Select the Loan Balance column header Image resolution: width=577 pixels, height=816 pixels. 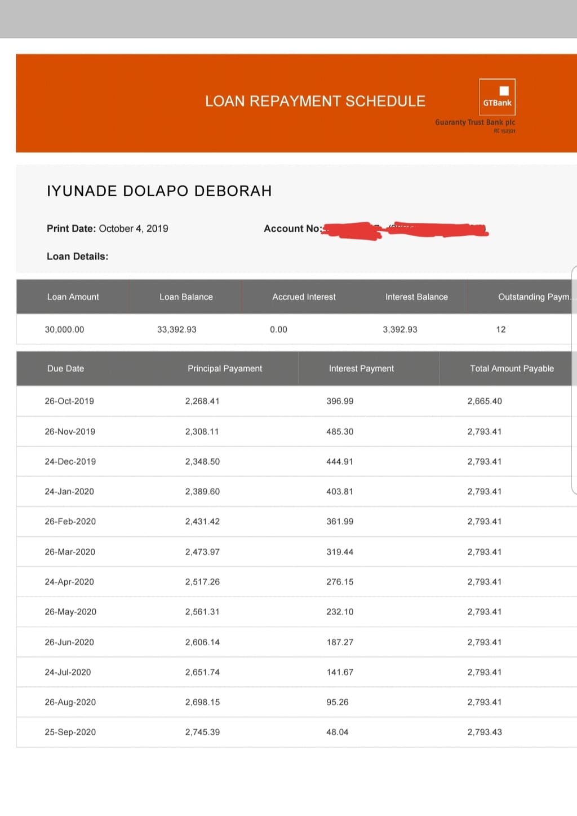(186, 297)
